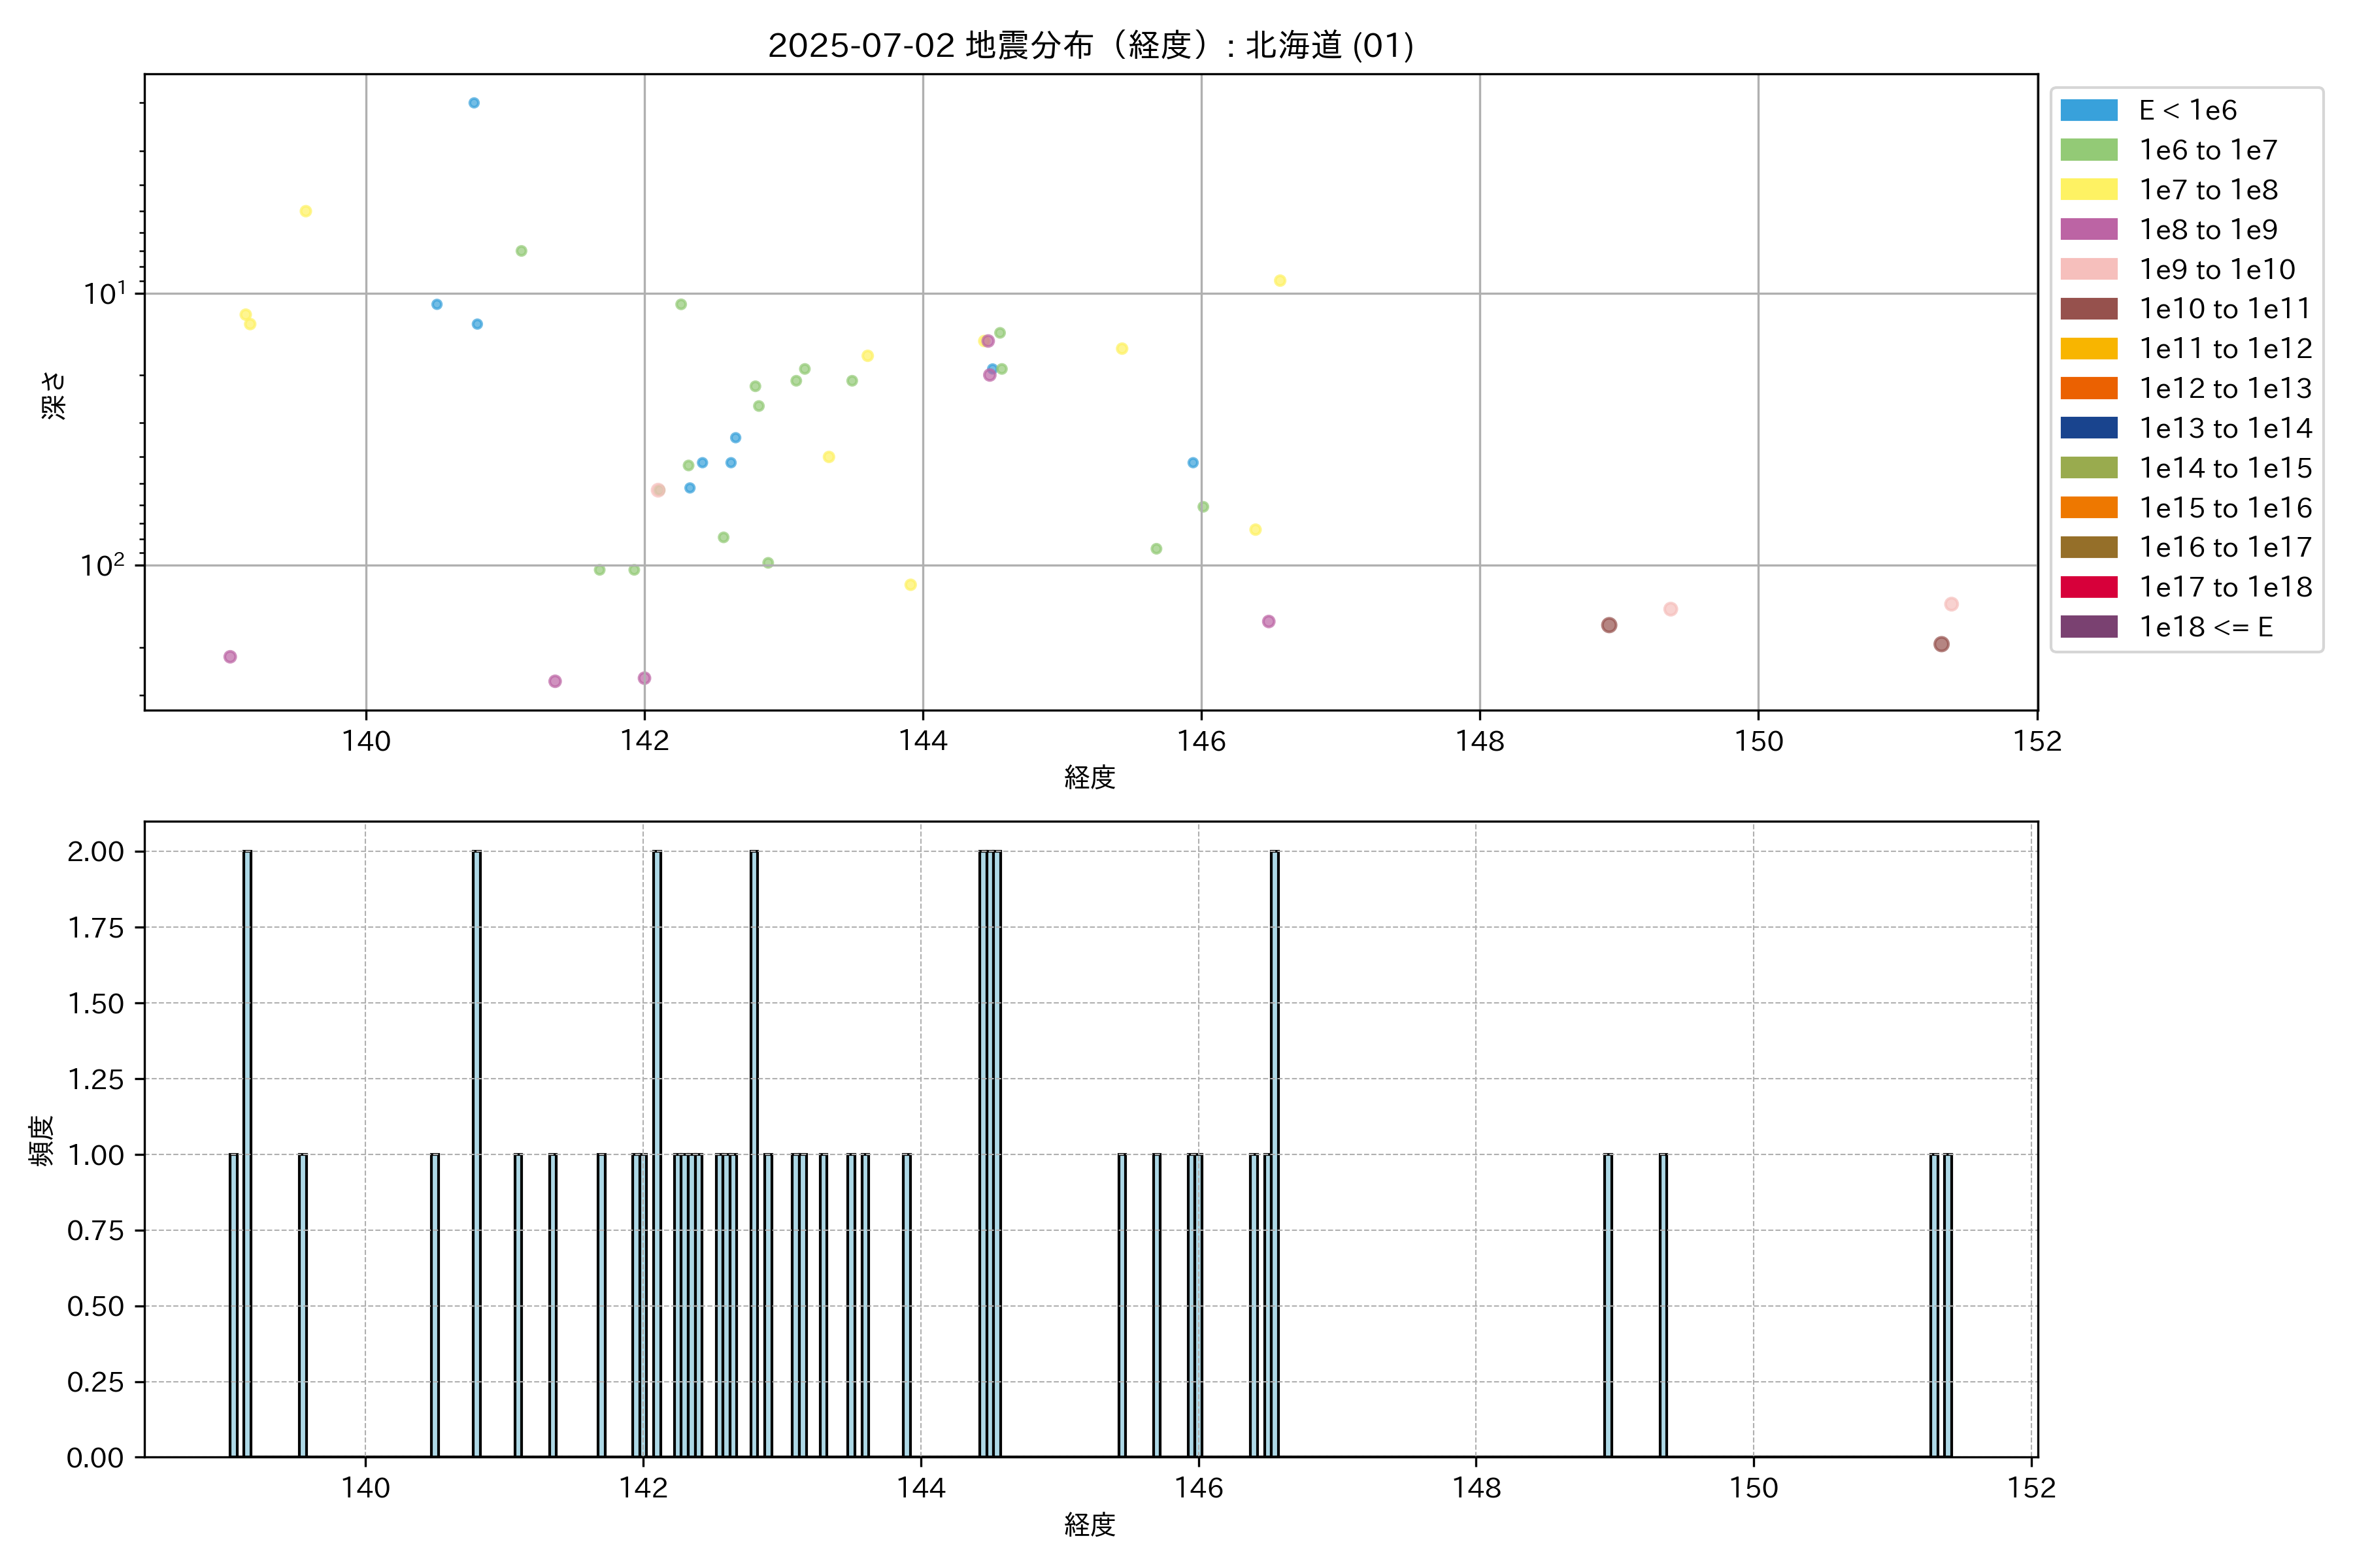Click the histogram bar near longitude 149

[1608, 1305]
